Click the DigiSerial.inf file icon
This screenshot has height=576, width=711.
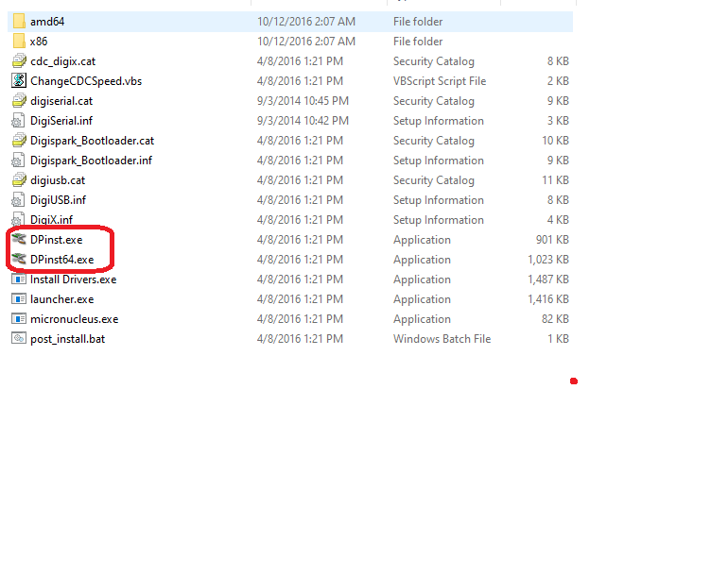pos(18,121)
